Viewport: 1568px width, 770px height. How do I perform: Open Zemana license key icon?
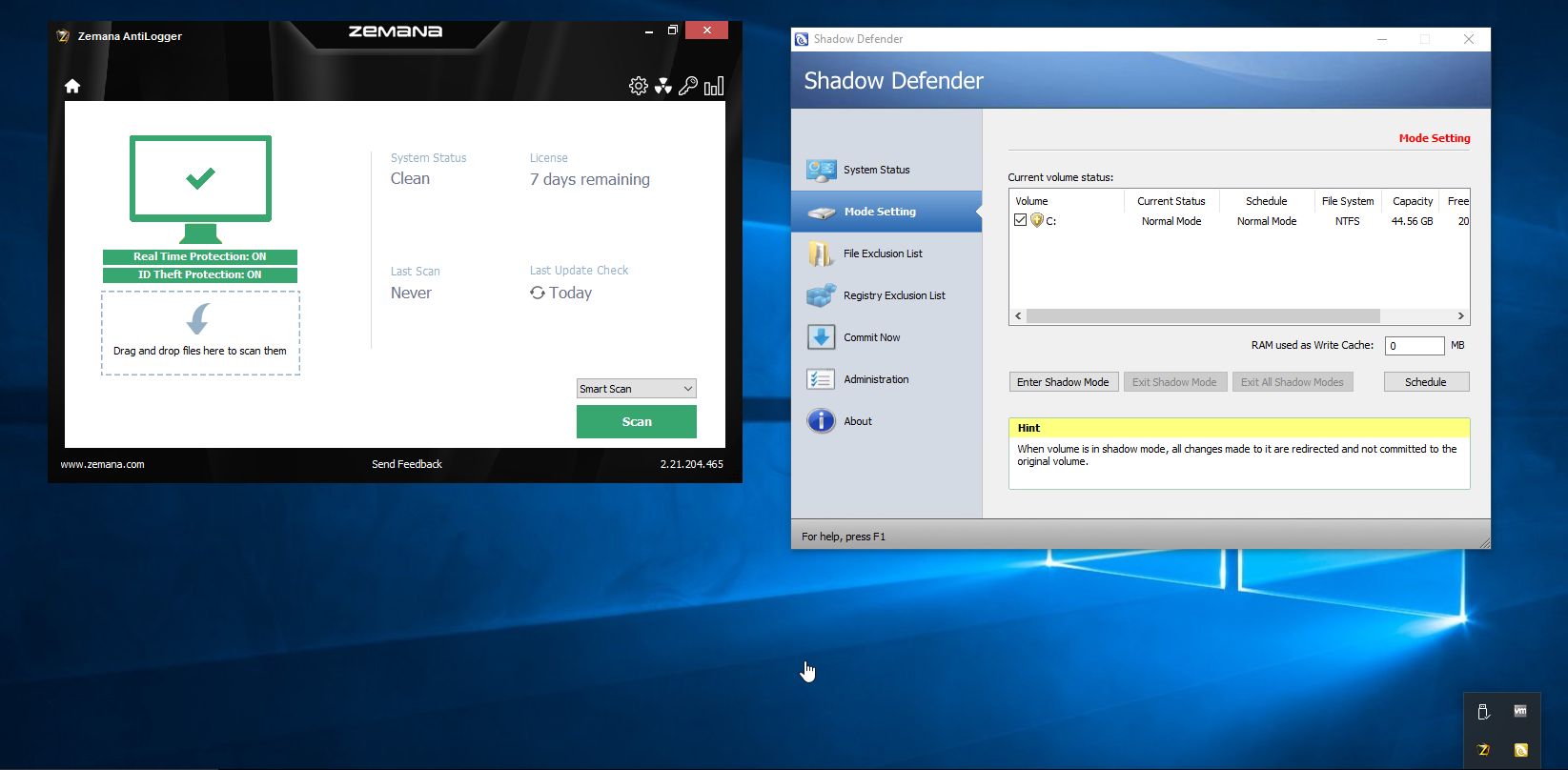(x=687, y=86)
